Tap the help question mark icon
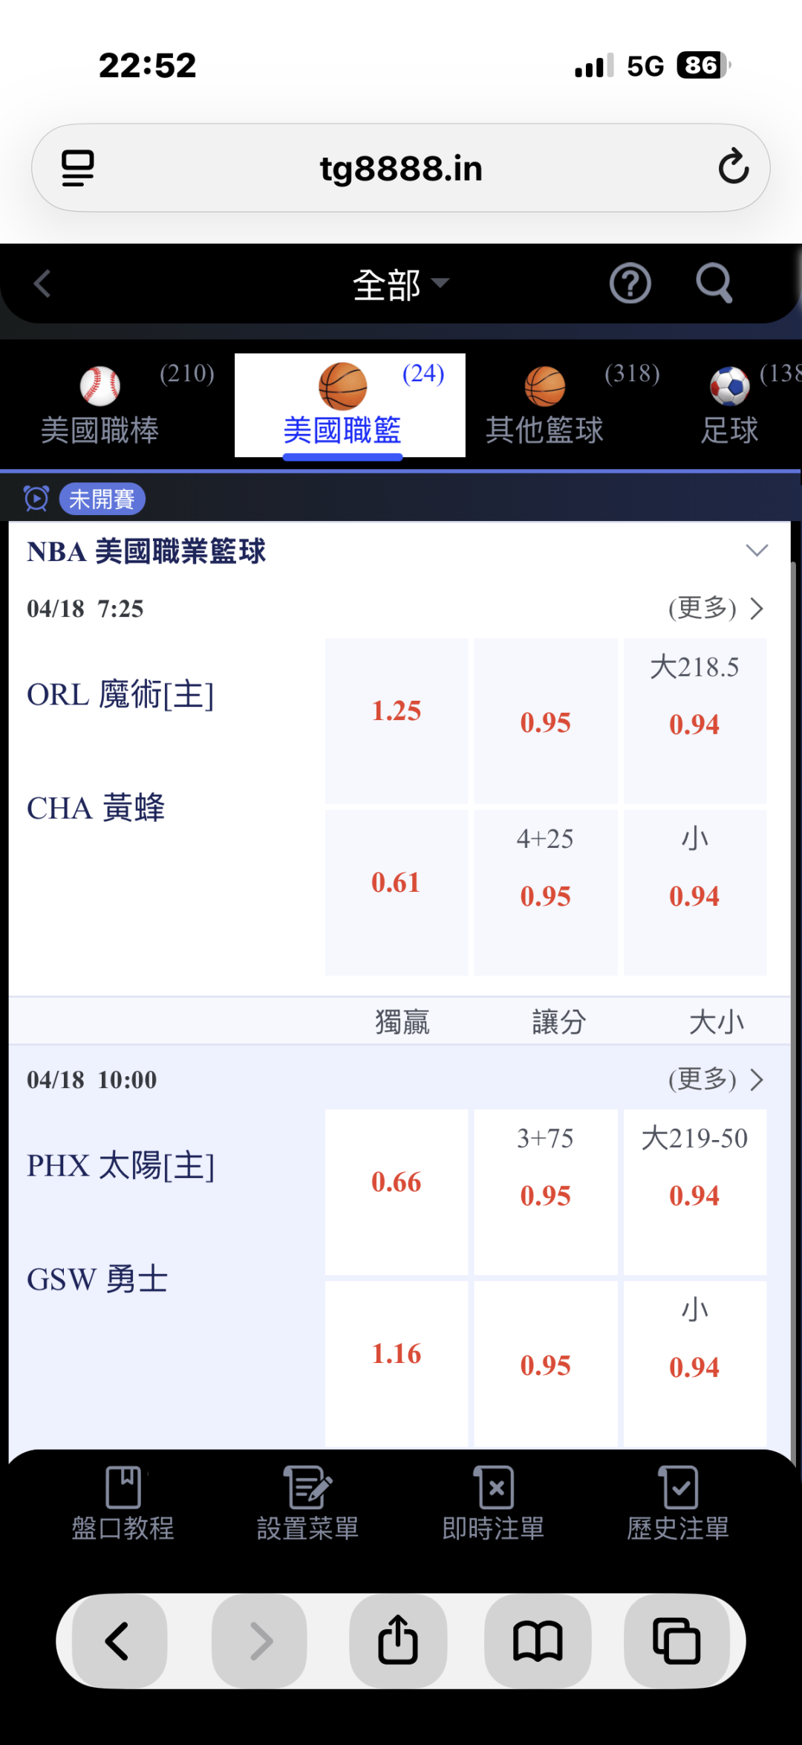 pyautogui.click(x=630, y=284)
